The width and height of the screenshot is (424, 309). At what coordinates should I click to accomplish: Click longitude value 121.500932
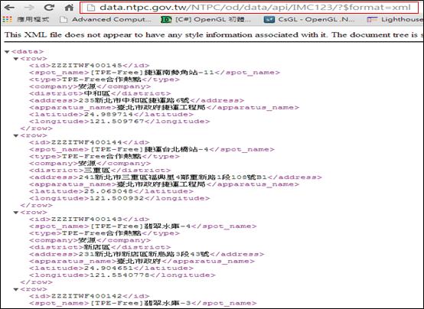117,198
